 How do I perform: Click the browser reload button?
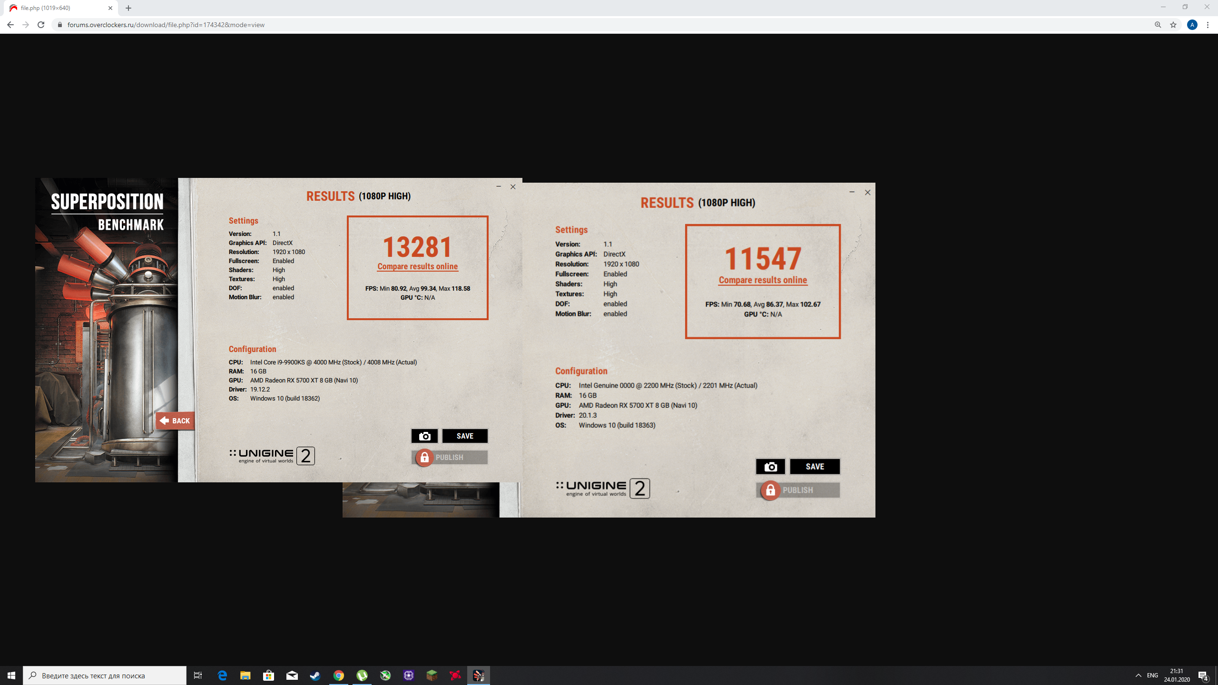point(41,25)
